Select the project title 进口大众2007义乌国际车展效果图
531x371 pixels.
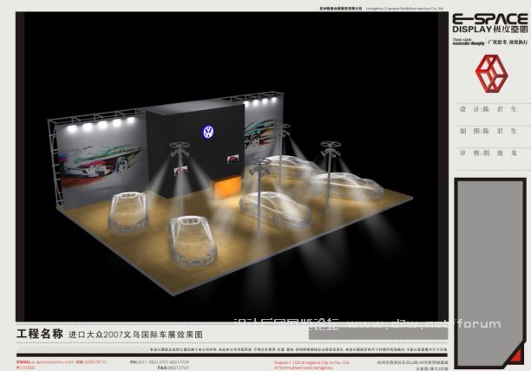[135, 335]
